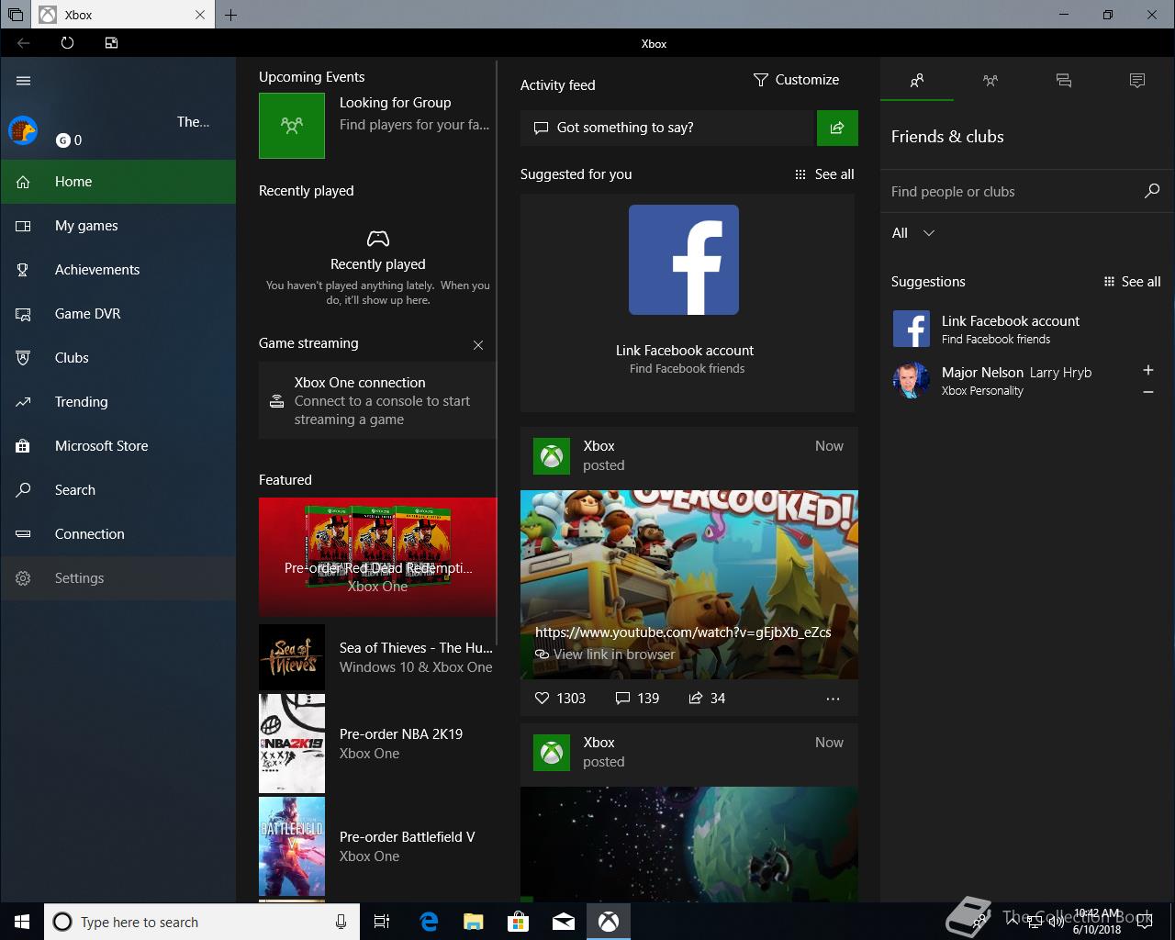This screenshot has width=1175, height=940.
Task: Open the hamburger navigation menu
Action: [23, 80]
